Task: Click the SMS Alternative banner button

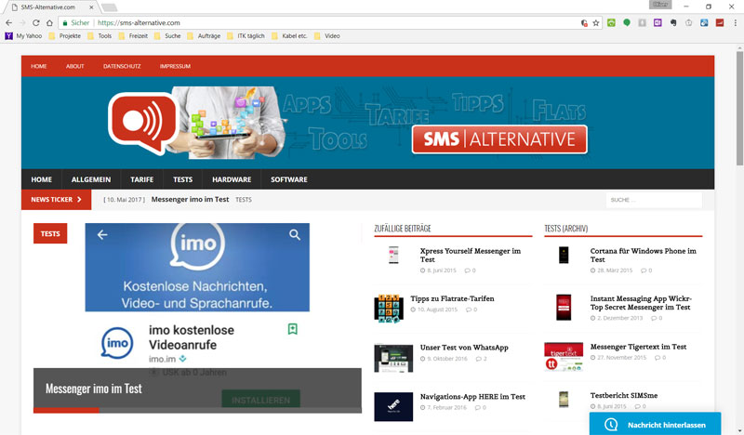Action: pyautogui.click(x=499, y=139)
